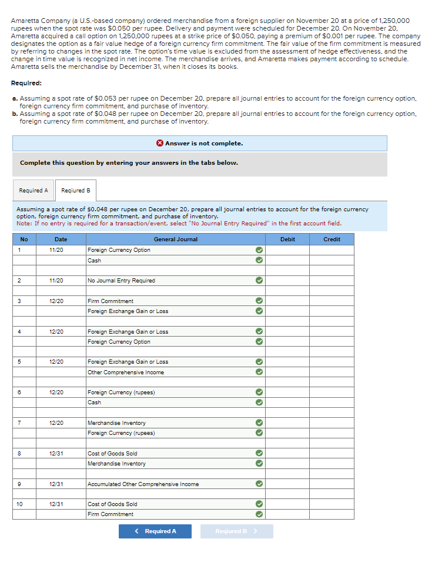Click green check beside Merchandise Inventory entry 8
This screenshot has height=582, width=435.
[x=259, y=463]
